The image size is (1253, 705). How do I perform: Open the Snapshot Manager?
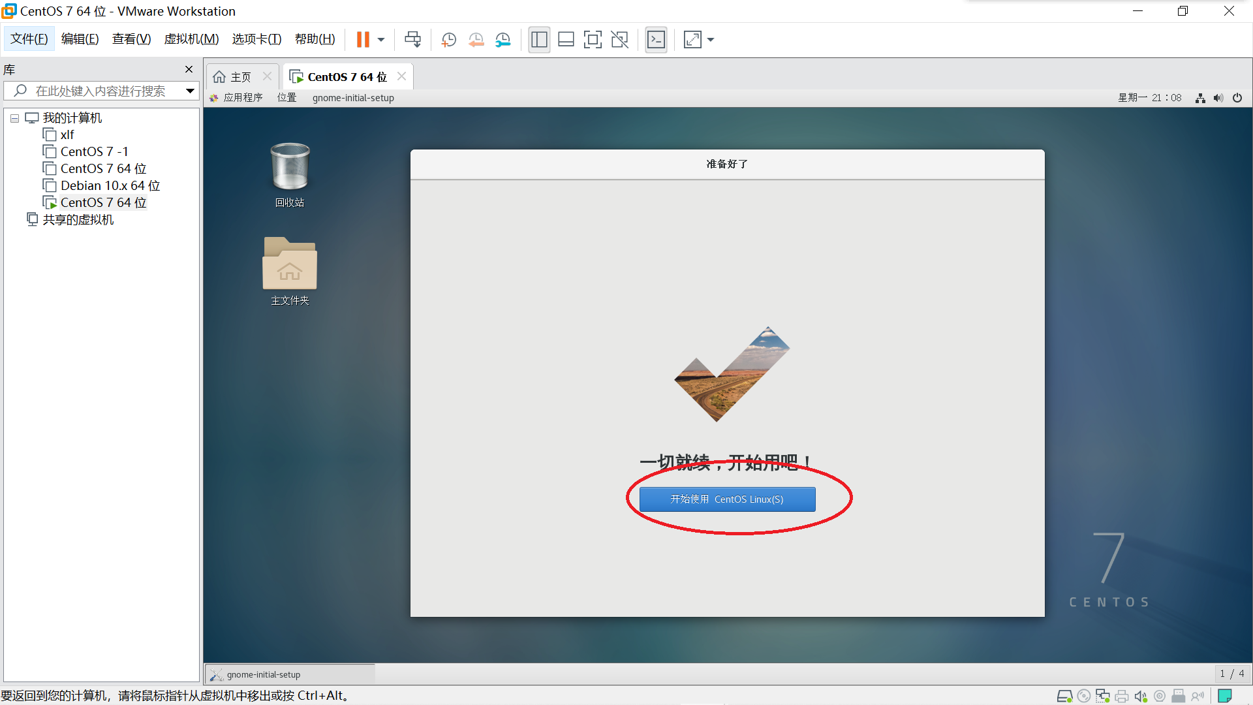click(503, 40)
